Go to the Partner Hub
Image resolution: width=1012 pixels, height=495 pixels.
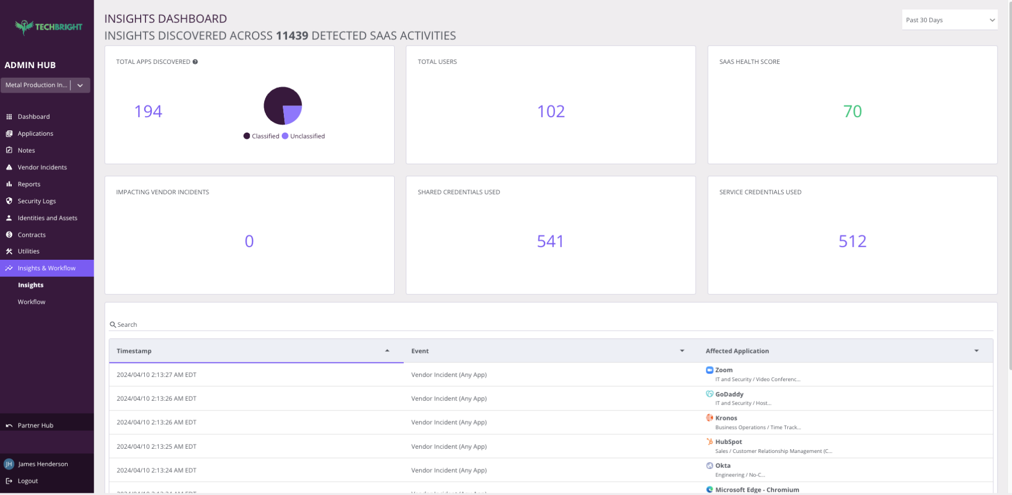click(x=35, y=425)
